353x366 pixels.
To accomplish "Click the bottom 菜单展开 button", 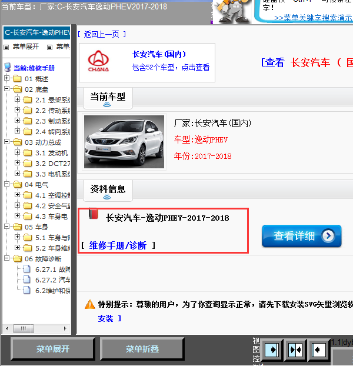I will coord(53,349).
